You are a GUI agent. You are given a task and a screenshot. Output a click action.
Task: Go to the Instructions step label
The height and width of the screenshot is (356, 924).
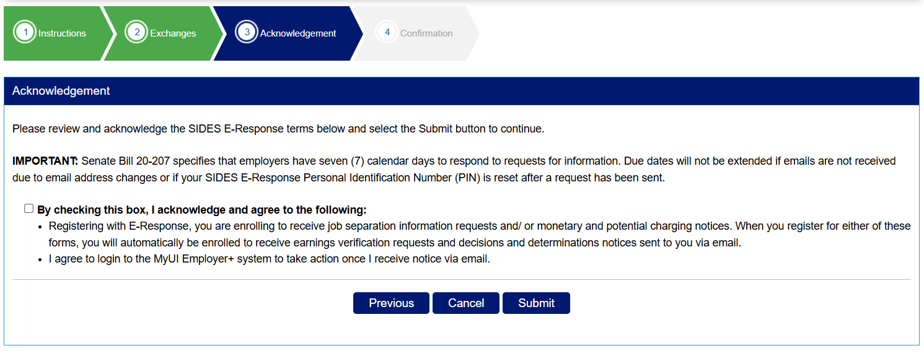tap(62, 33)
